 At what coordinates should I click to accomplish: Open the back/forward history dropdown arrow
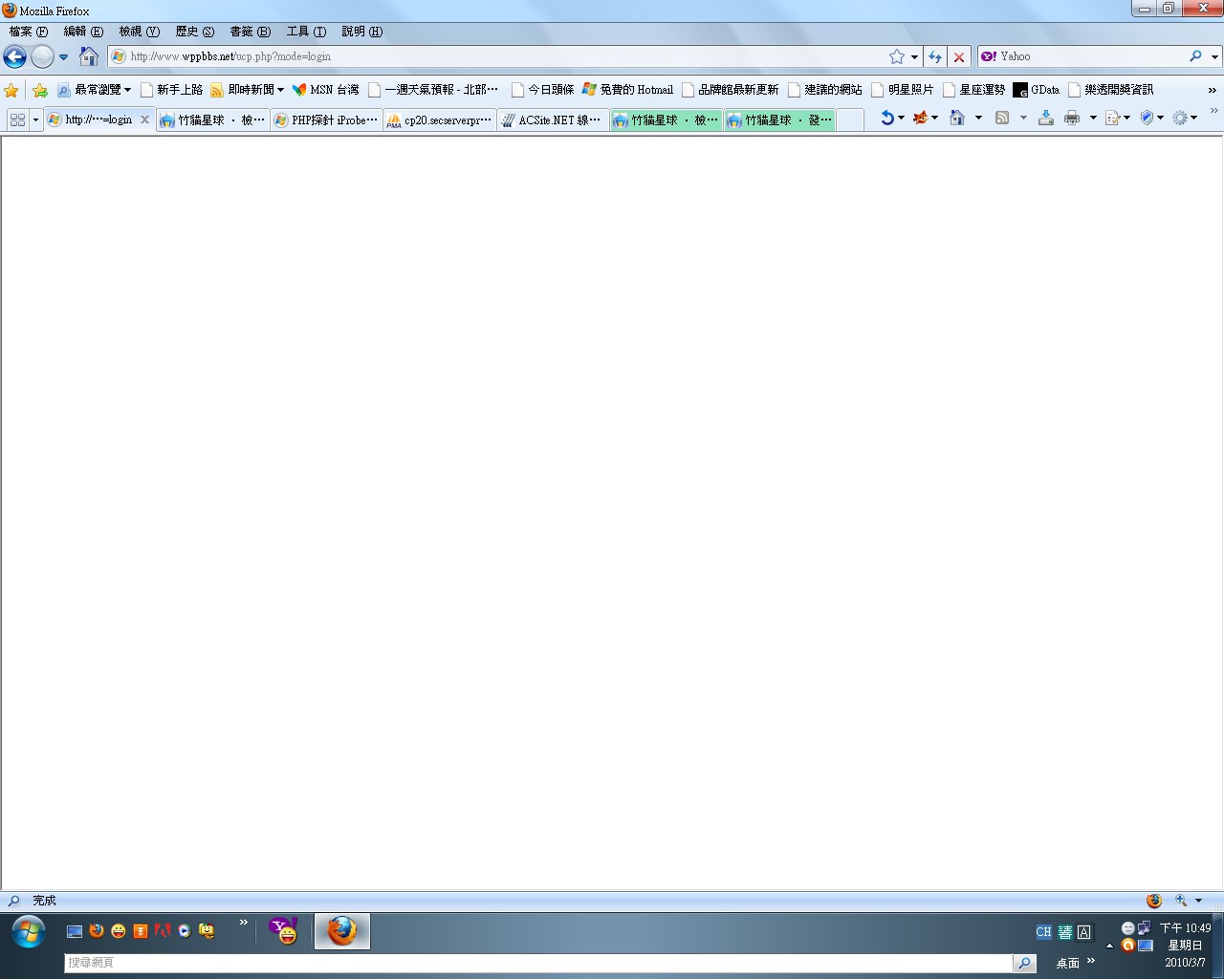(64, 57)
